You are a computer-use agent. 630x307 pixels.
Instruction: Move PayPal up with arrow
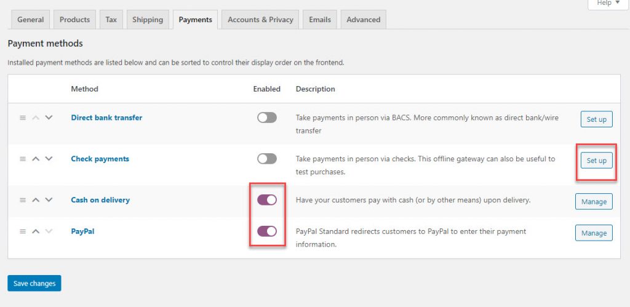pyautogui.click(x=36, y=231)
